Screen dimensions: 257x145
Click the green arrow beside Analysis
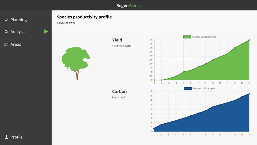[x=46, y=31]
